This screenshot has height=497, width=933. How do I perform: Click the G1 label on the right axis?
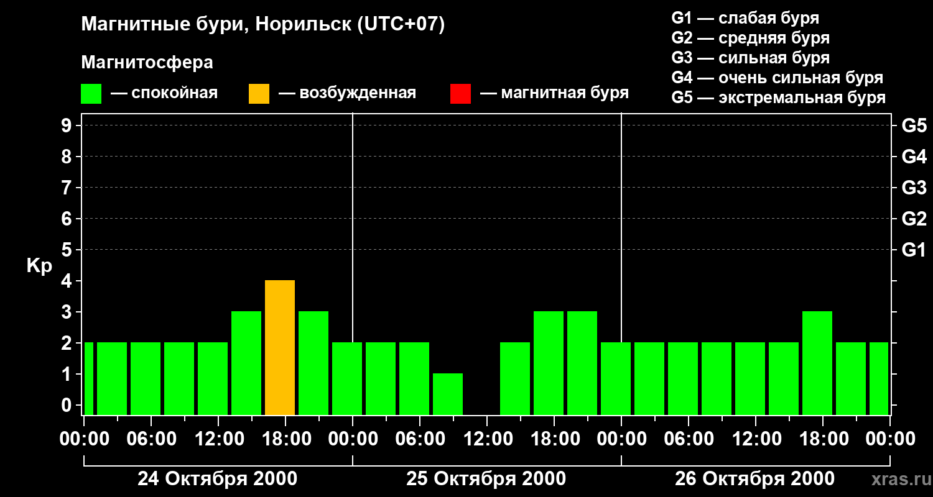click(914, 250)
